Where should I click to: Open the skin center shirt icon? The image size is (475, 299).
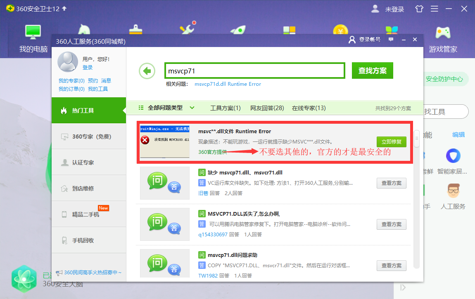[419, 8]
